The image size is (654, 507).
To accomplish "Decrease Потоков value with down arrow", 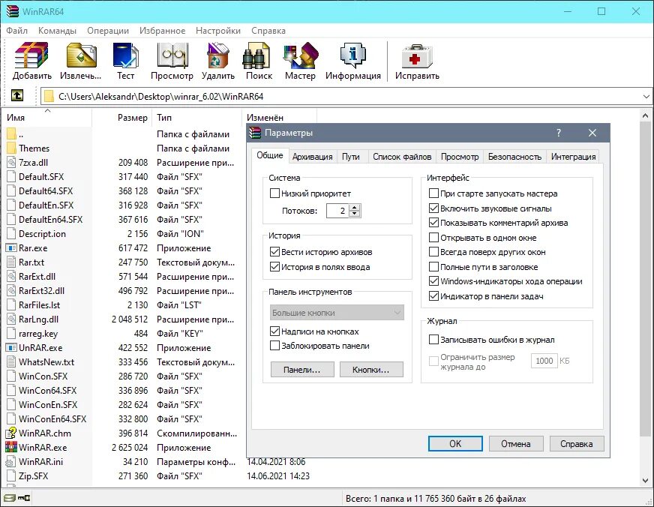I will coord(355,214).
